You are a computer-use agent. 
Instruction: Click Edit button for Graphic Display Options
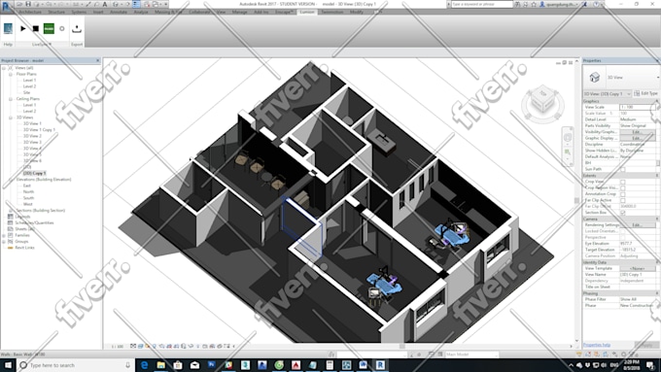pyautogui.click(x=638, y=138)
